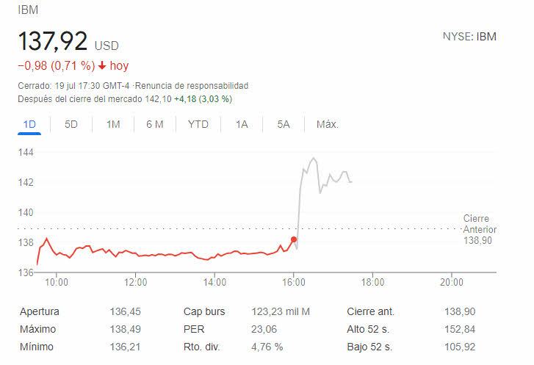Click the NYSE: IBM ticker label
The width and height of the screenshot is (534, 365).
coord(469,37)
